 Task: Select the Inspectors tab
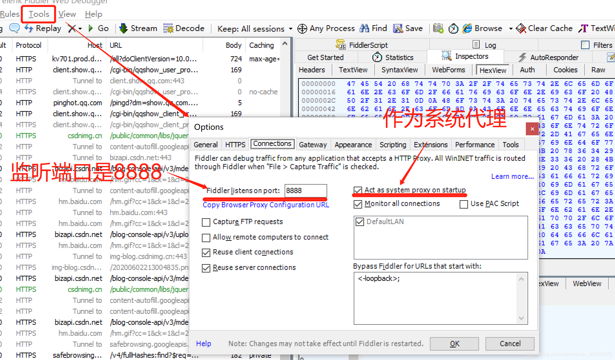(x=465, y=56)
